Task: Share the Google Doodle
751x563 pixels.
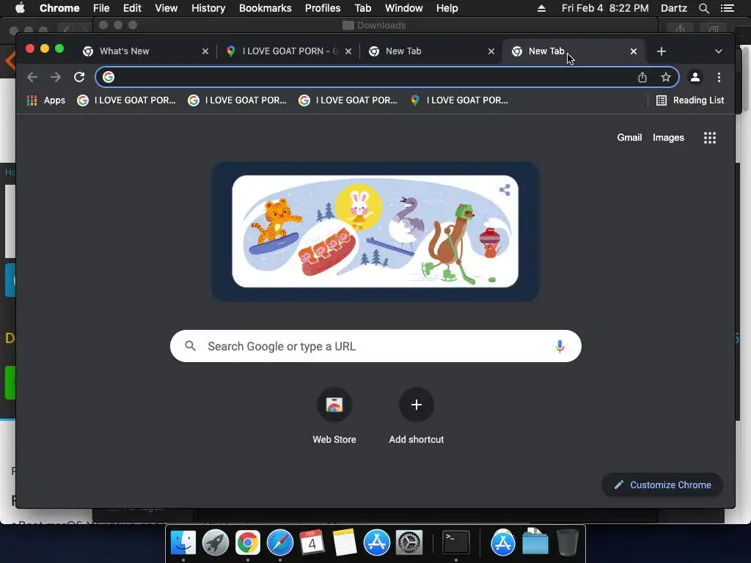Action: pos(505,190)
